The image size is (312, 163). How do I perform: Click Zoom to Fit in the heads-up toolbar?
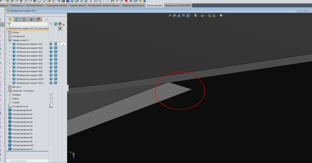pos(169,15)
